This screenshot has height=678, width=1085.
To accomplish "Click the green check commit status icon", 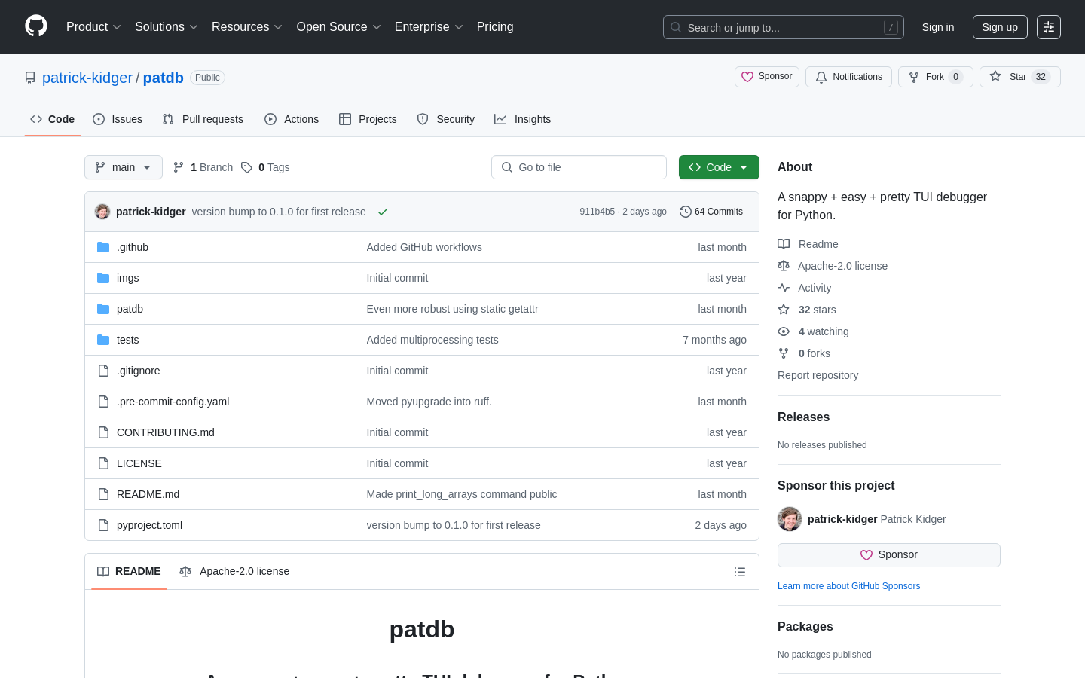I will [x=383, y=212].
